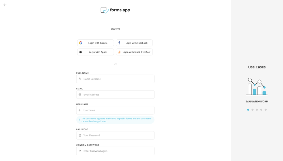Focus the Name Surname input field
The image size is (283, 161).
pos(117,79)
